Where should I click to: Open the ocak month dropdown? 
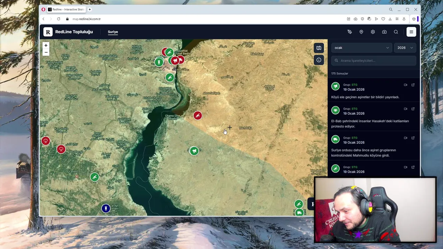pyautogui.click(x=361, y=48)
